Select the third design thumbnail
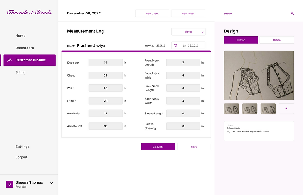Image resolution: width=303 pixels, height=195 pixels. click(268, 109)
